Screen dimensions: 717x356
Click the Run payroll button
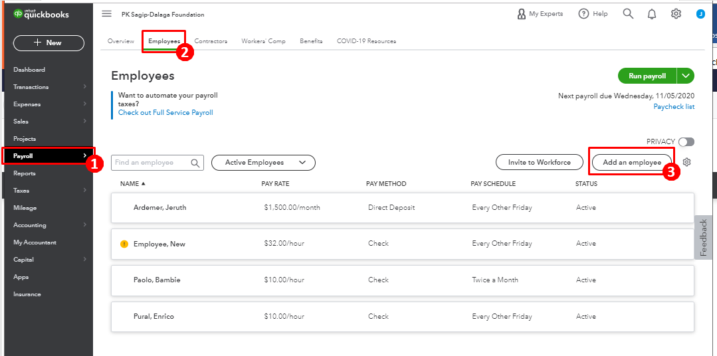[647, 76]
